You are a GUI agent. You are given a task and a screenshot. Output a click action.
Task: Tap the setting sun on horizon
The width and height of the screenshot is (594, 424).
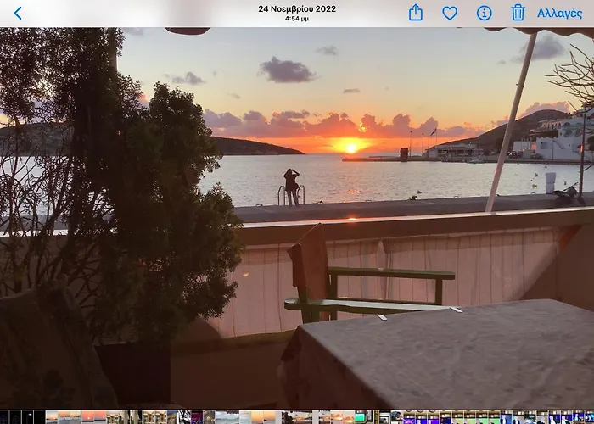click(350, 147)
